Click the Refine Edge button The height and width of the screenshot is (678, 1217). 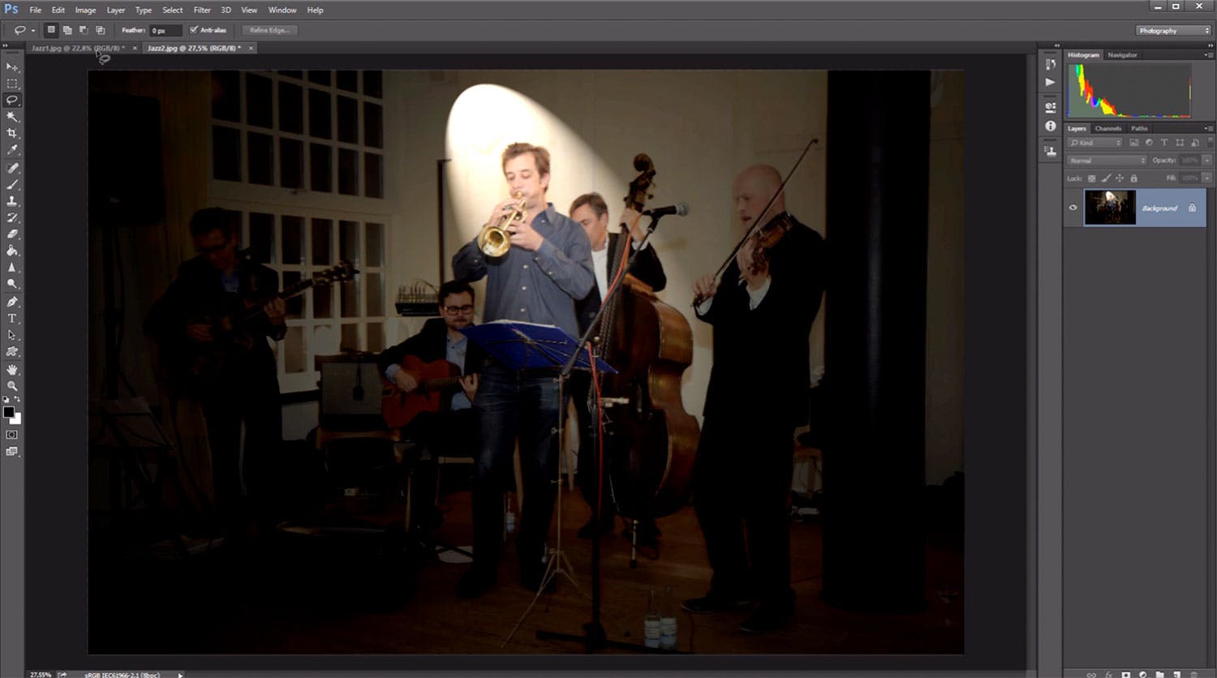270,30
